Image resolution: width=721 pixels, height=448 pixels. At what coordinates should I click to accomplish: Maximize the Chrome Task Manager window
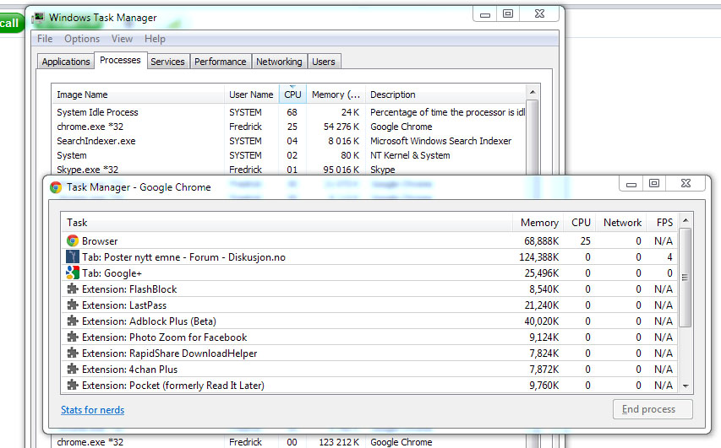654,183
